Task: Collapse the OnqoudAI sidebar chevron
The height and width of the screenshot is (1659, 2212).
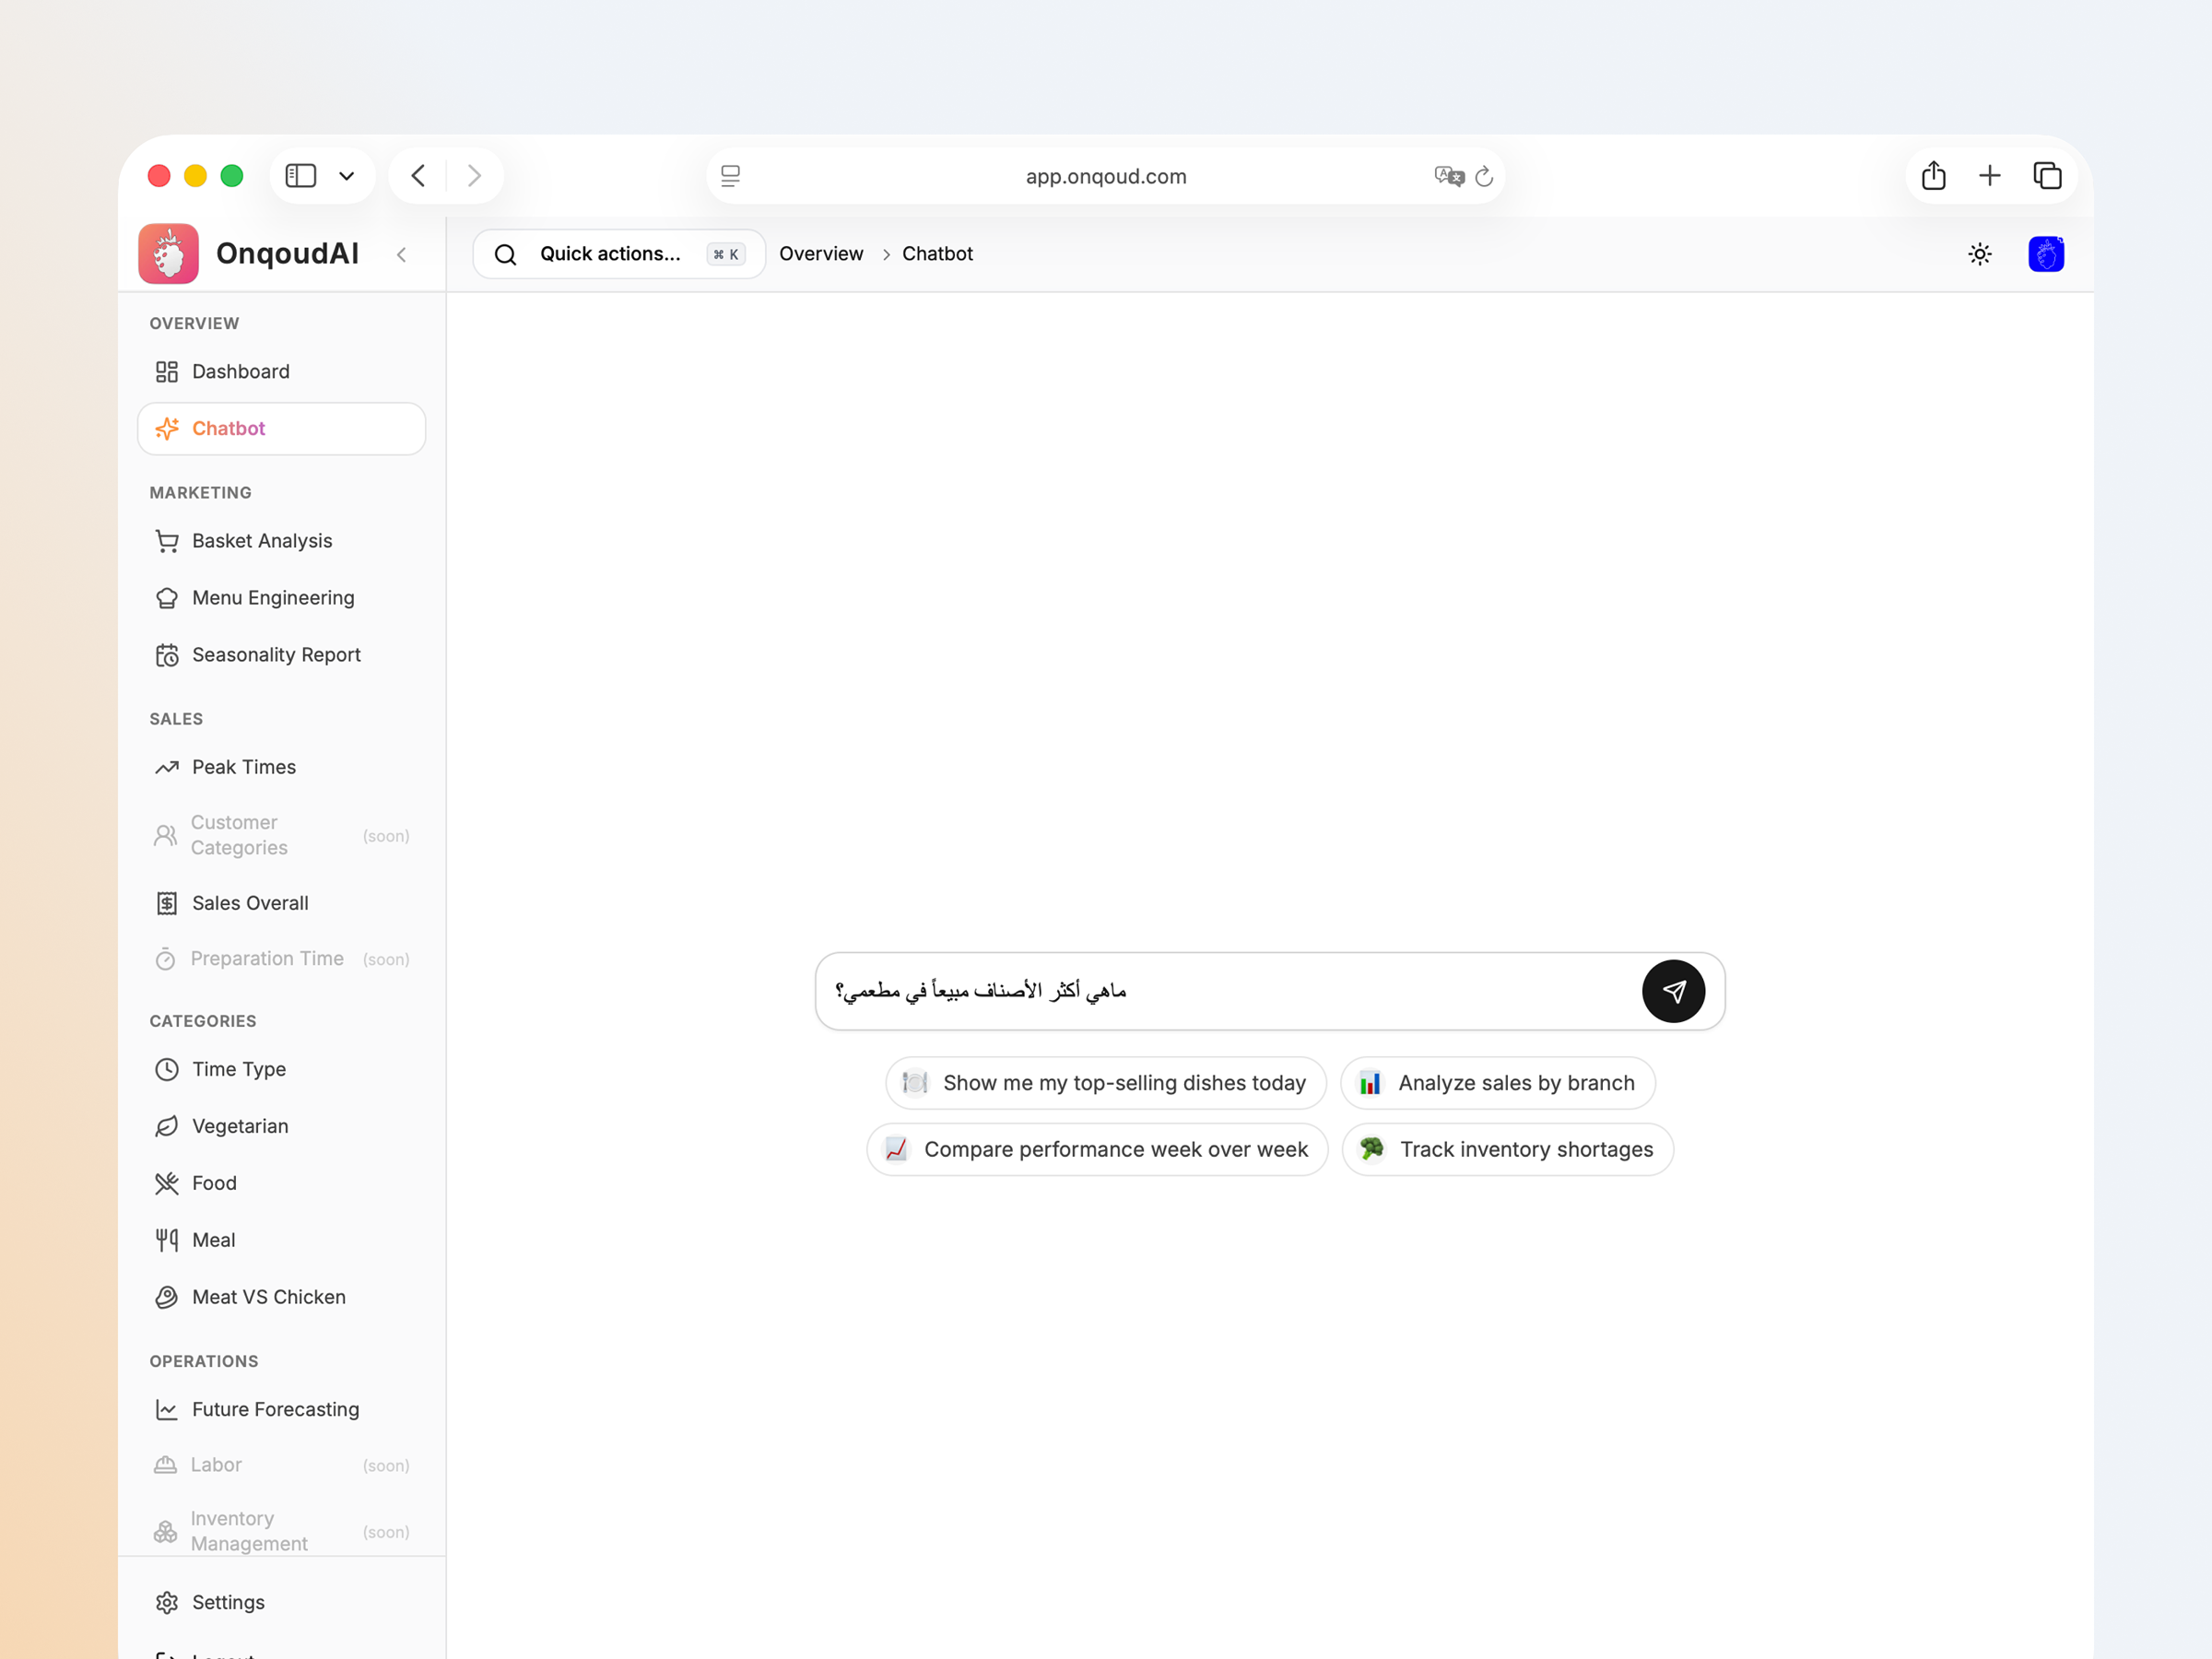Action: pyautogui.click(x=402, y=255)
